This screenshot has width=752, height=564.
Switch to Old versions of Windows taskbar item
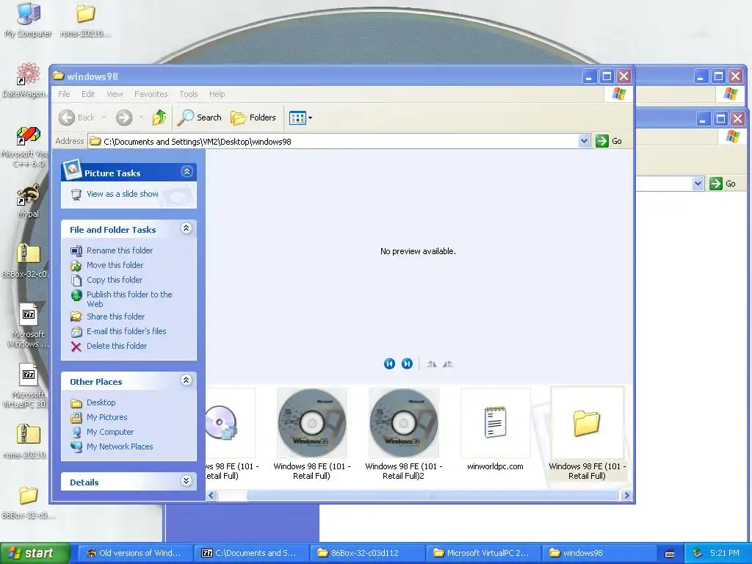coord(135,554)
